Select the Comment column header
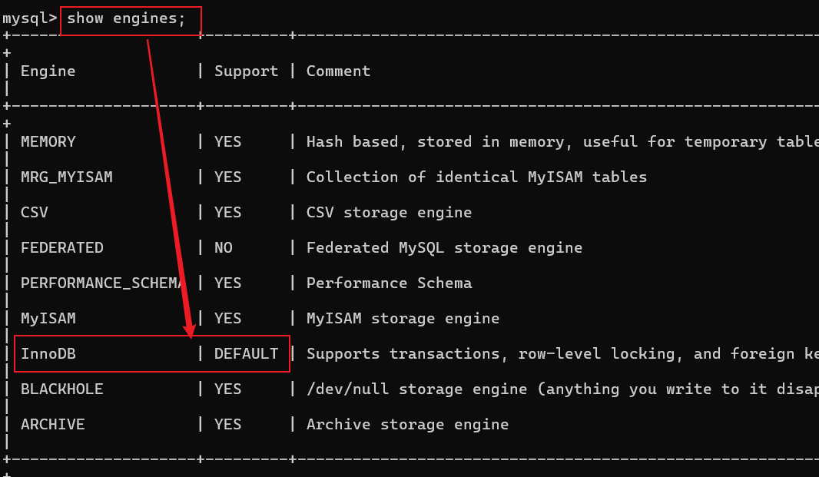 [x=338, y=71]
